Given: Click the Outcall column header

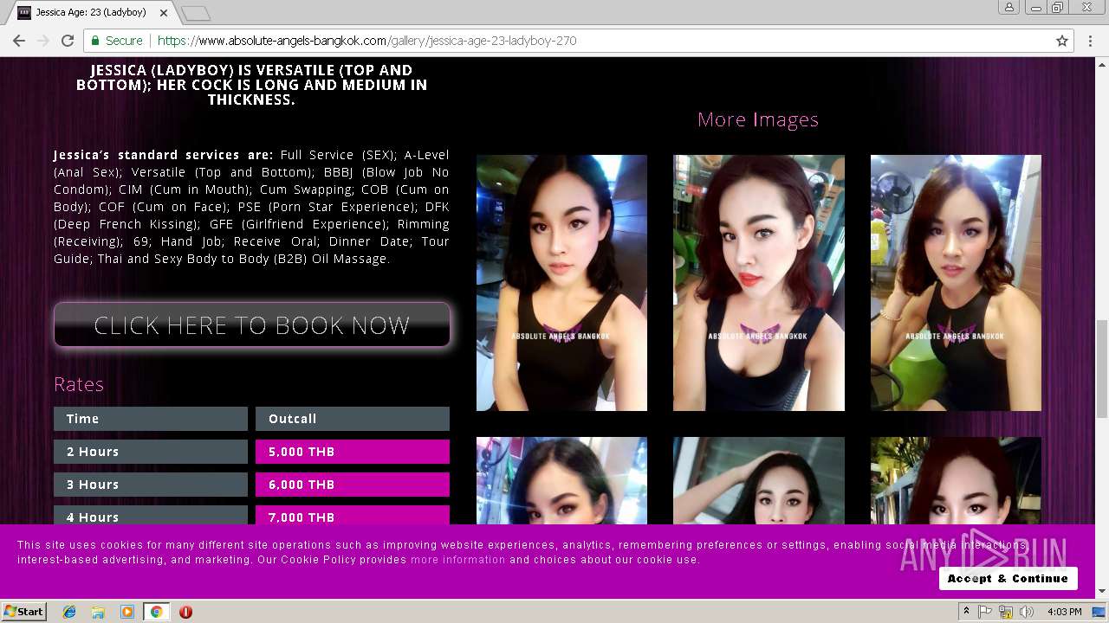Looking at the screenshot, I should pyautogui.click(x=353, y=419).
